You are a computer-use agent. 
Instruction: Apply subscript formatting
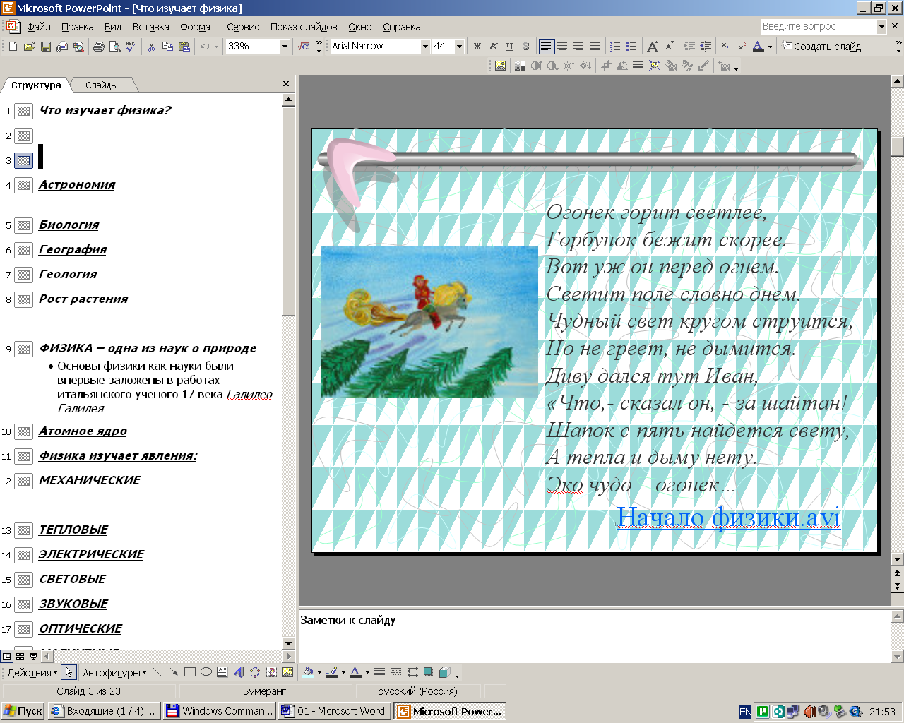pyautogui.click(x=725, y=47)
